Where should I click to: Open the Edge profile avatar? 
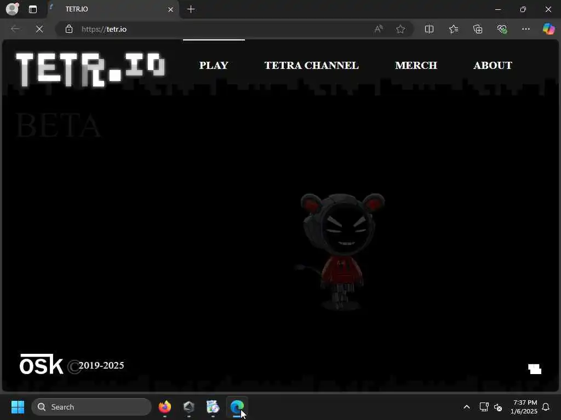coord(12,9)
